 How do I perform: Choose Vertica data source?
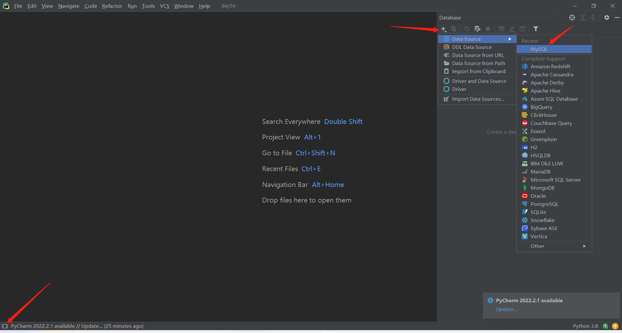554,236
